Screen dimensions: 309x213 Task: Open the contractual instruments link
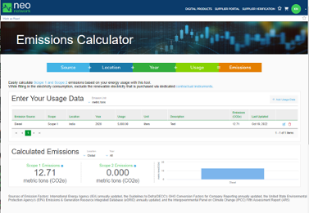(x=194, y=87)
